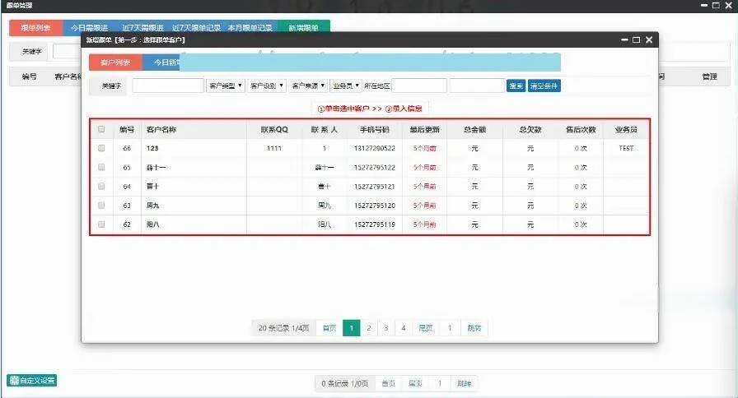This screenshot has height=398, width=738.
Task: Click 尾页 in the dialog pagination
Action: point(426,328)
